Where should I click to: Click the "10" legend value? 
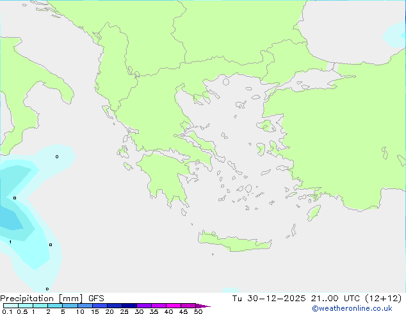click(x=80, y=311)
